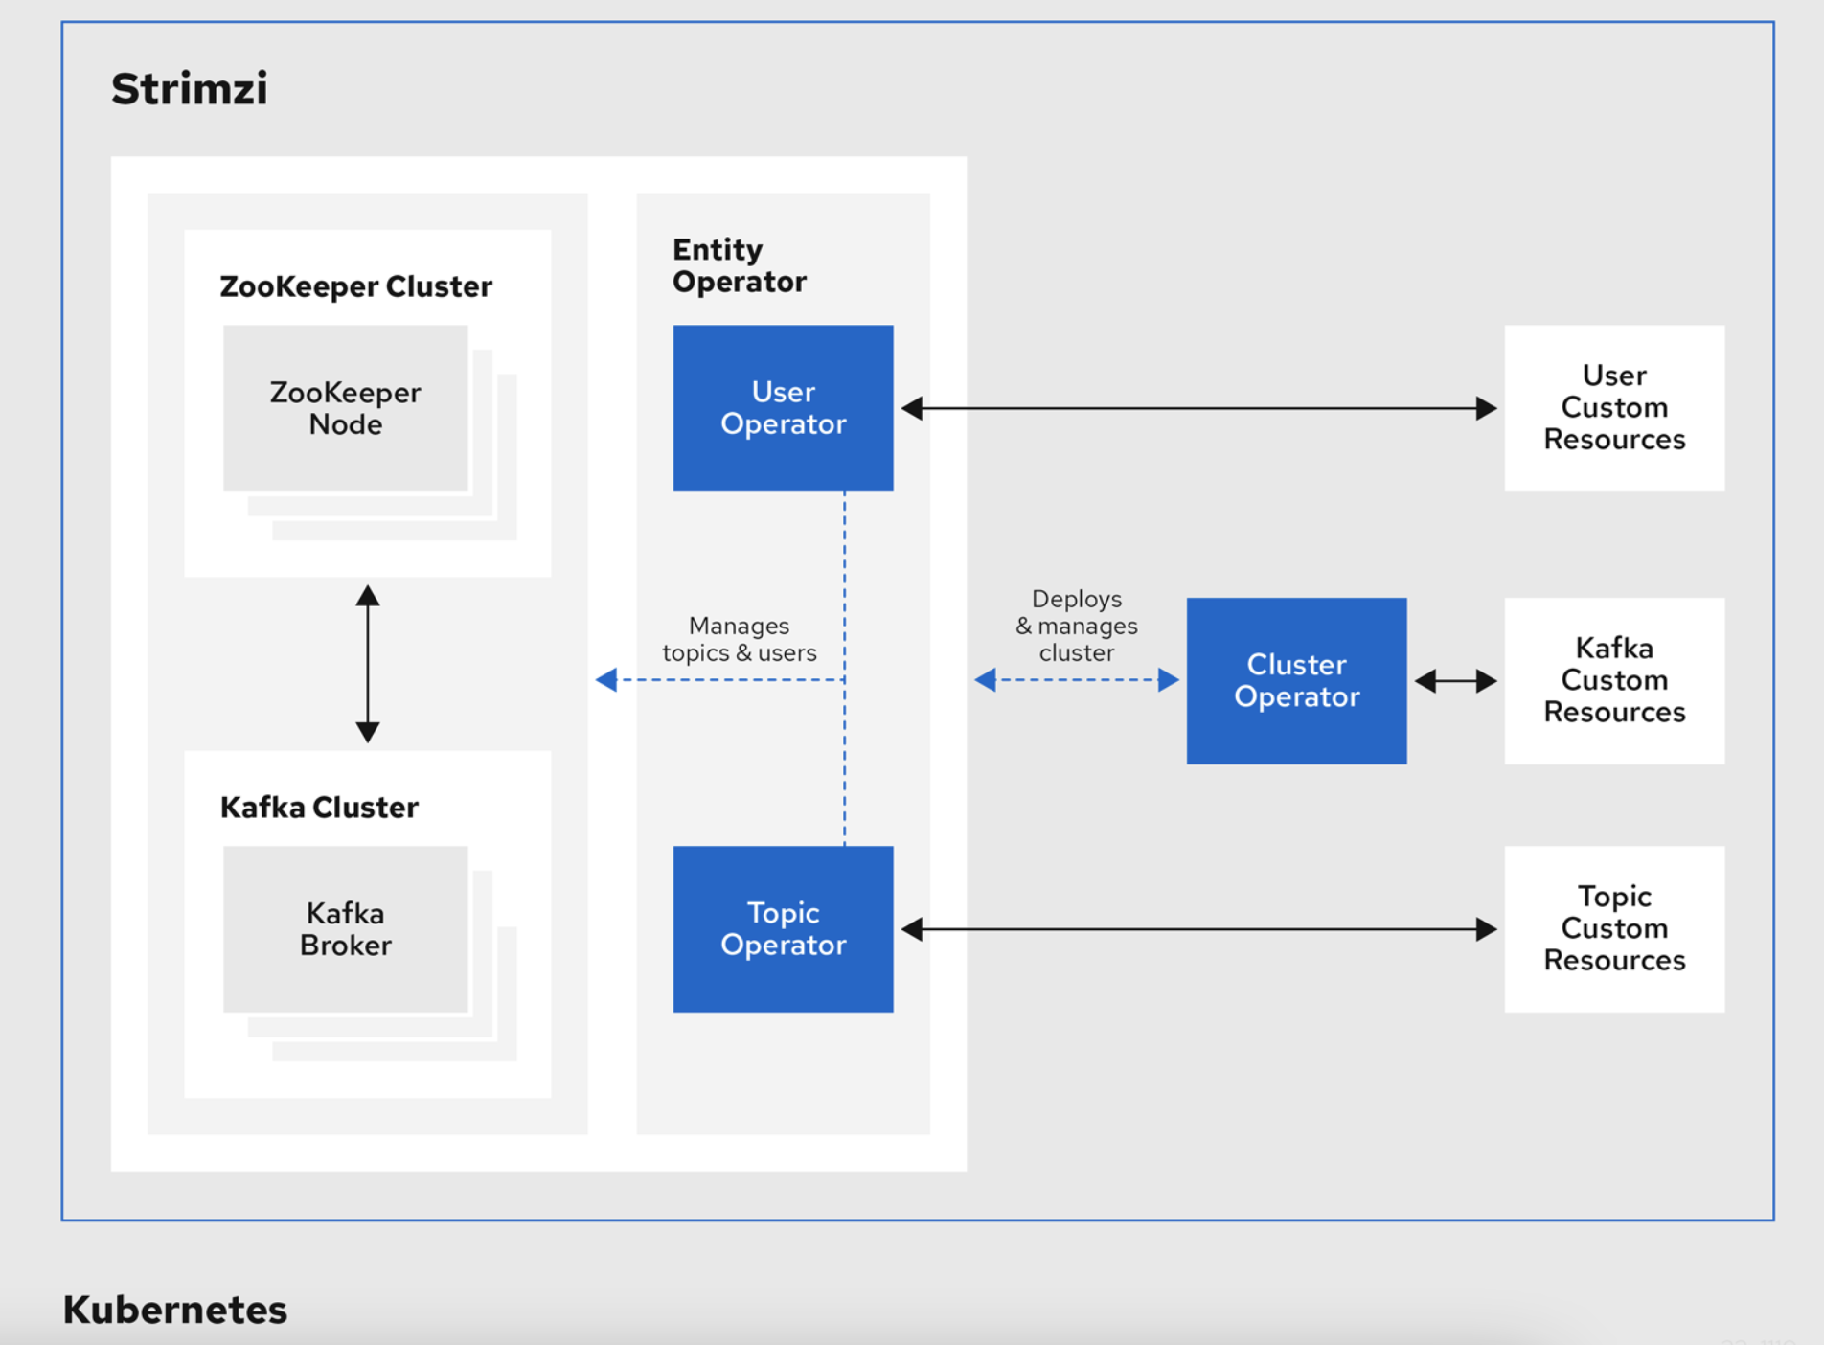Click dashed blue arrow under 'Deploys & manages cluster'
This screenshot has height=1345, width=1824.
tap(1076, 680)
